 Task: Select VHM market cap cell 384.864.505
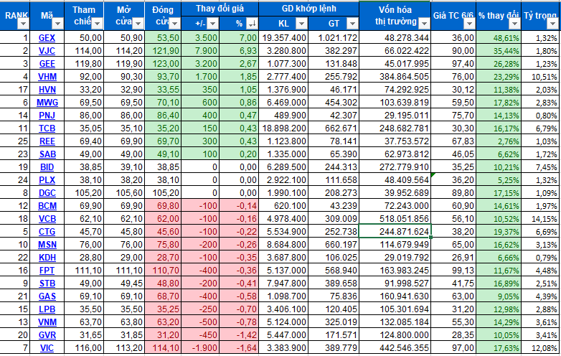pos(395,77)
